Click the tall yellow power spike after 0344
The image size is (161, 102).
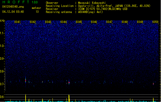point(69,98)
